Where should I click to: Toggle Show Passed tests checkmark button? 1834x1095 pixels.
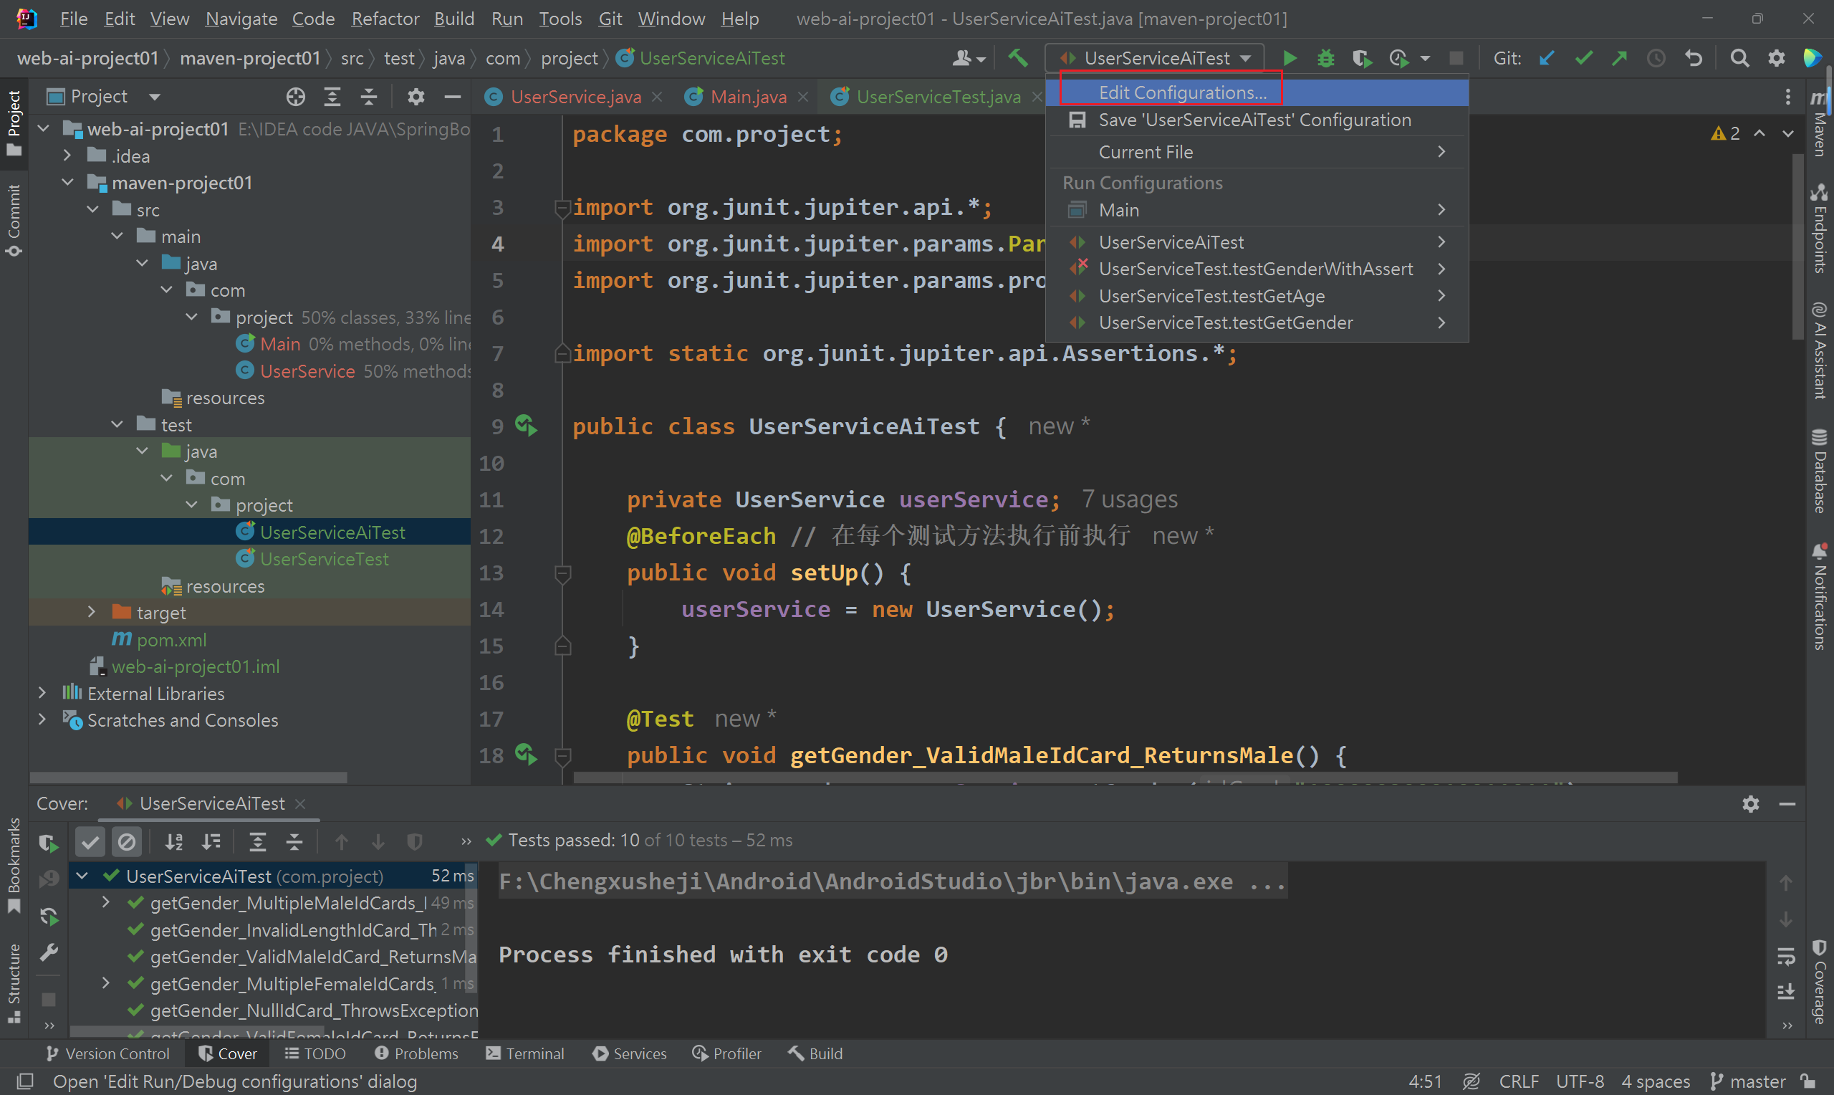(x=90, y=841)
